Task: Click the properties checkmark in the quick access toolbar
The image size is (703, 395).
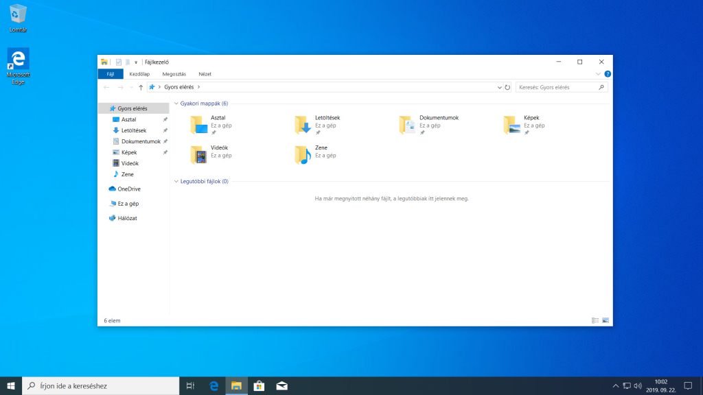Action: [118, 62]
